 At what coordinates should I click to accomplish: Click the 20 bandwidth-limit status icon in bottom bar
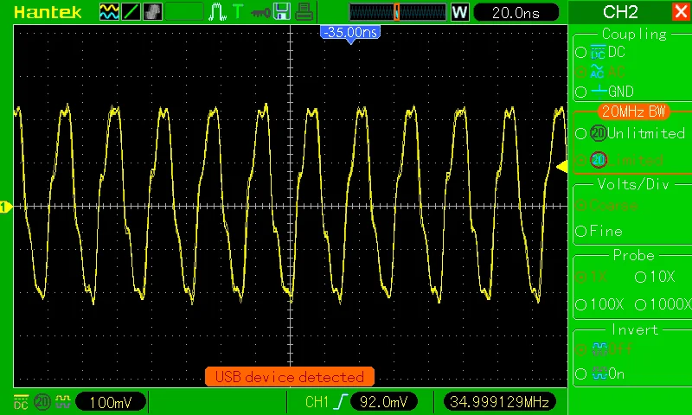pyautogui.click(x=42, y=402)
